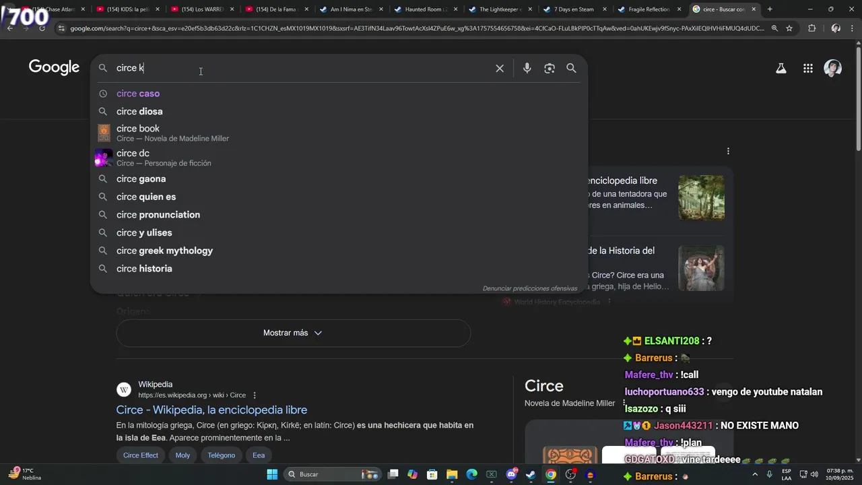
Task: Open the volume control in system tray
Action: coord(814,474)
